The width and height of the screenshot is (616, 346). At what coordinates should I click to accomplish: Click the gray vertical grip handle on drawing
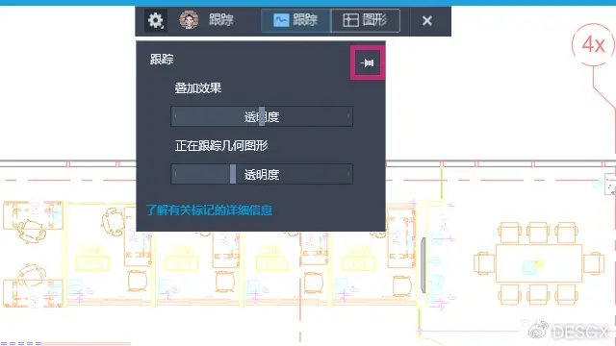(x=423, y=265)
